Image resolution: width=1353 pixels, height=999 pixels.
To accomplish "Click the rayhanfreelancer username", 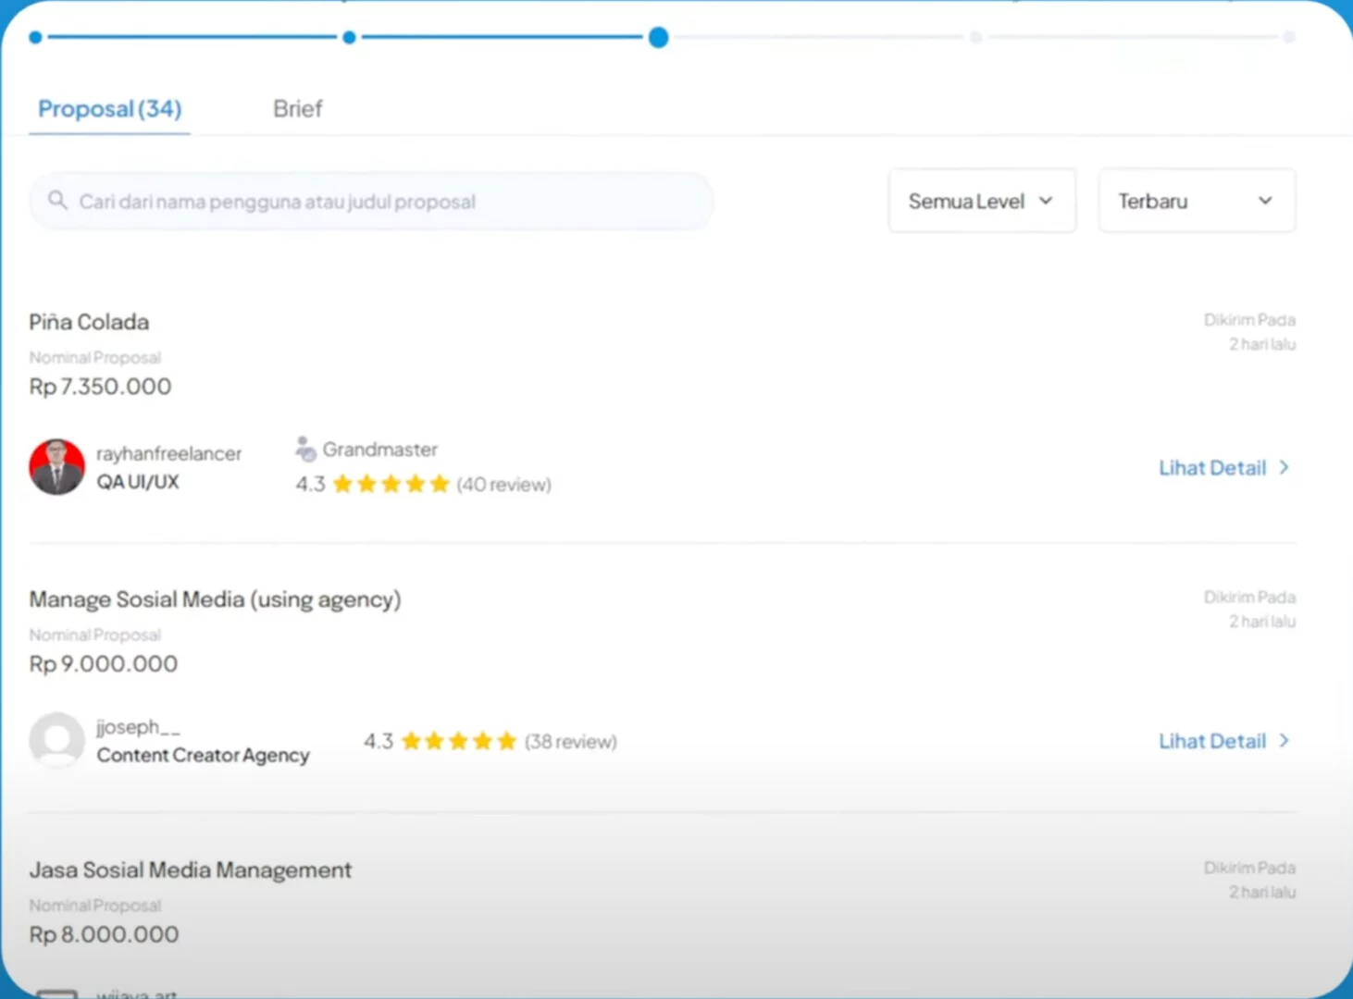I will pos(168,453).
